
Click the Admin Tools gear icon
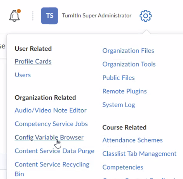tap(146, 16)
